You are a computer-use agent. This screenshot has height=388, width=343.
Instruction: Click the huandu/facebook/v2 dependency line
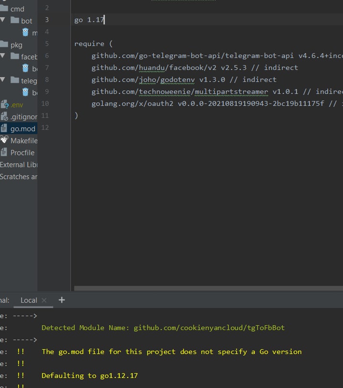(x=194, y=68)
